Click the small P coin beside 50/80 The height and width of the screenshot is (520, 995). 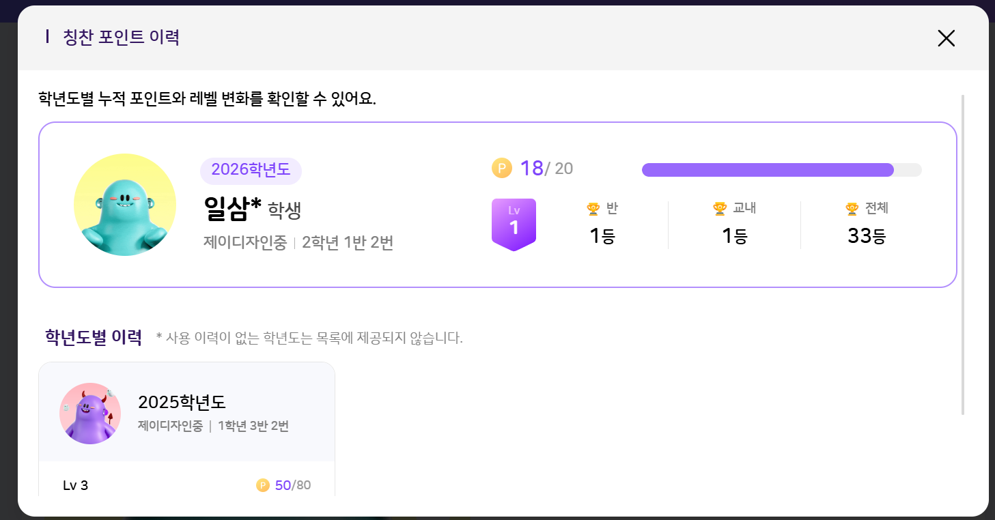pos(263,485)
